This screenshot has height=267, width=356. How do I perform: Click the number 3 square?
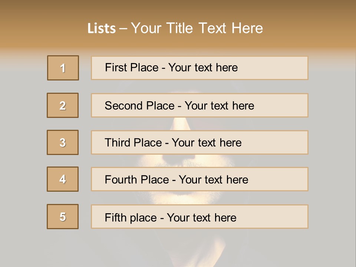63,142
